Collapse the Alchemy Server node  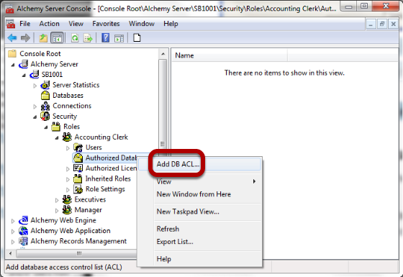coord(13,65)
